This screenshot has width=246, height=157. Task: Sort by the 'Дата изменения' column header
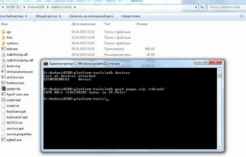pos(84,24)
